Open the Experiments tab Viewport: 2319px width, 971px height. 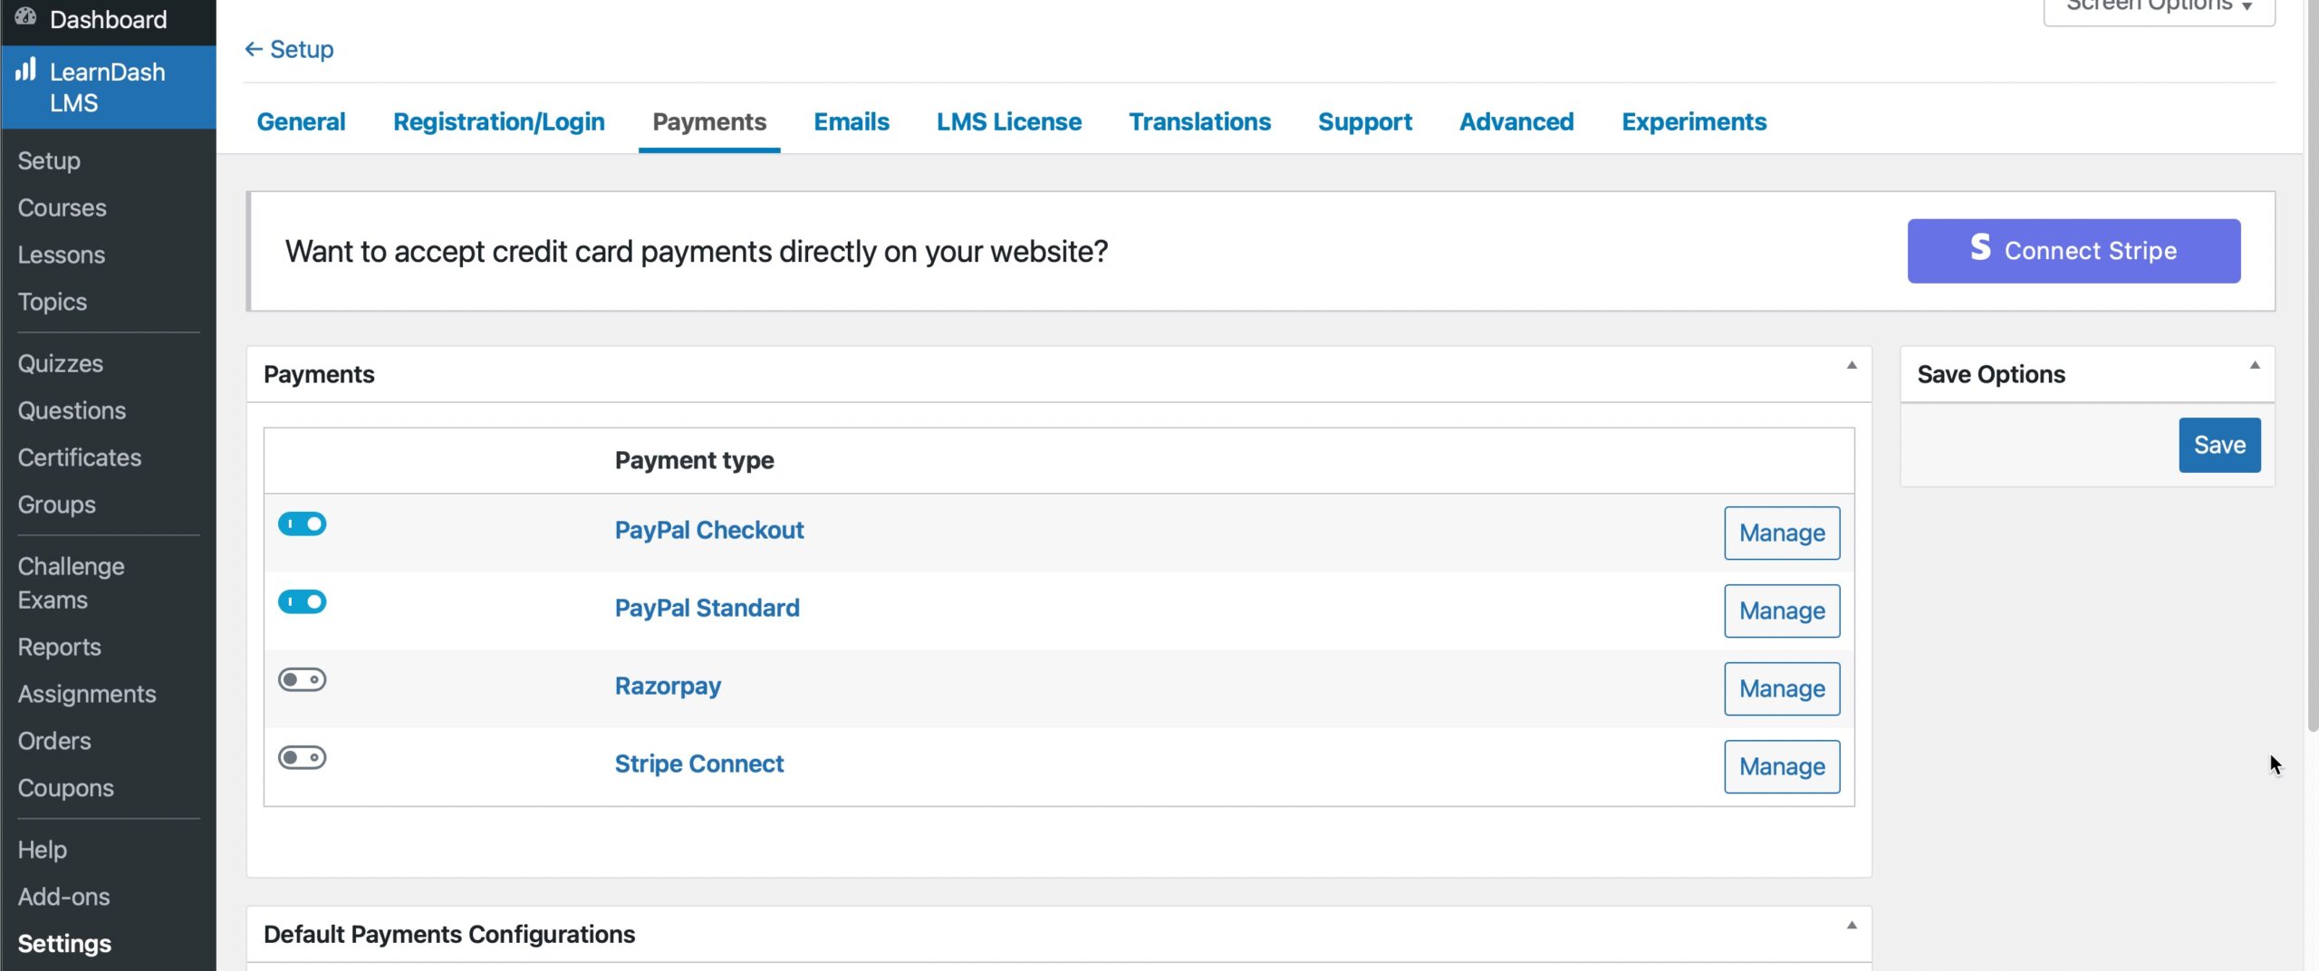(x=1694, y=121)
